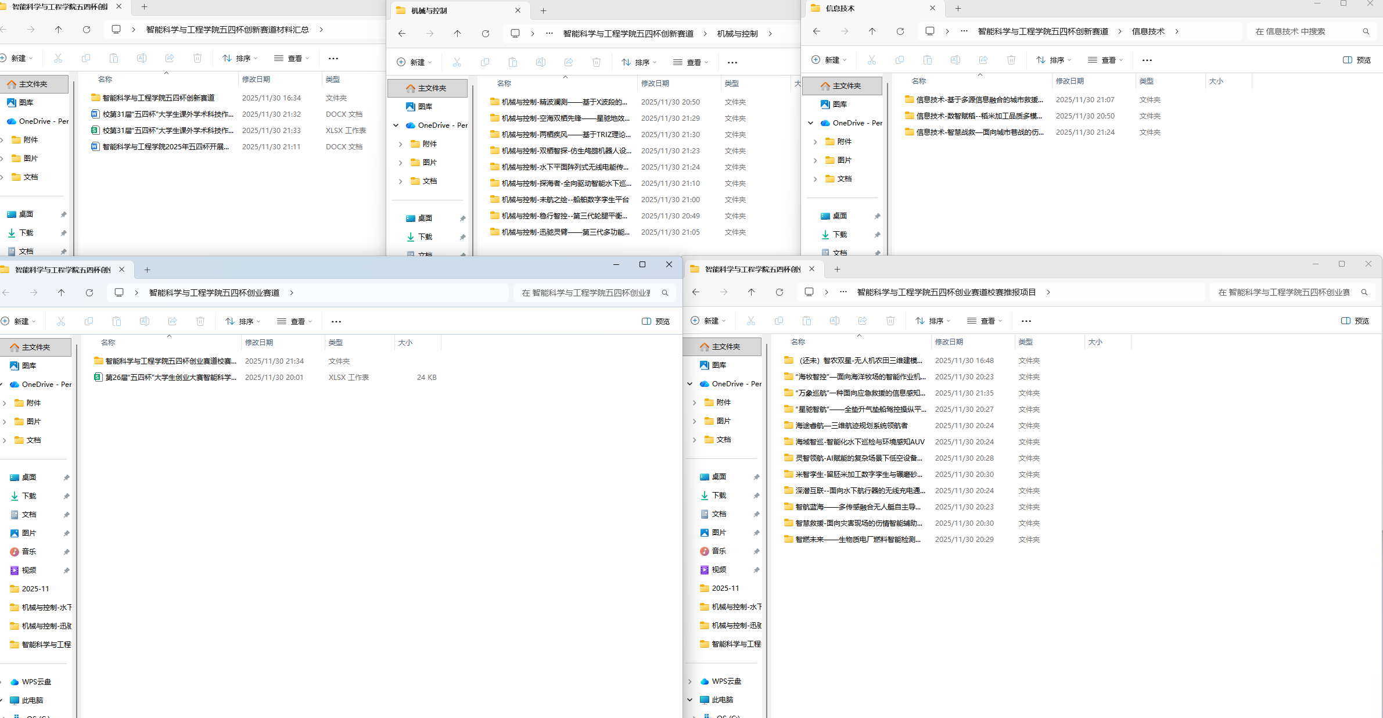The image size is (1383, 718).
Task: Click back arrow in 机械与控制 window
Action: click(x=402, y=34)
